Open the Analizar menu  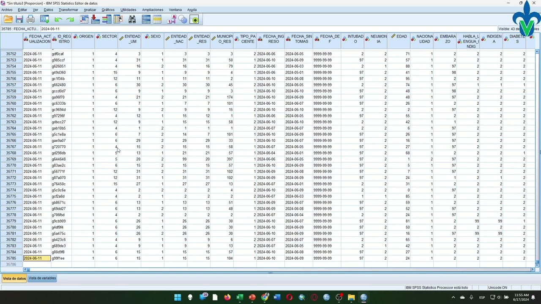tap(90, 10)
